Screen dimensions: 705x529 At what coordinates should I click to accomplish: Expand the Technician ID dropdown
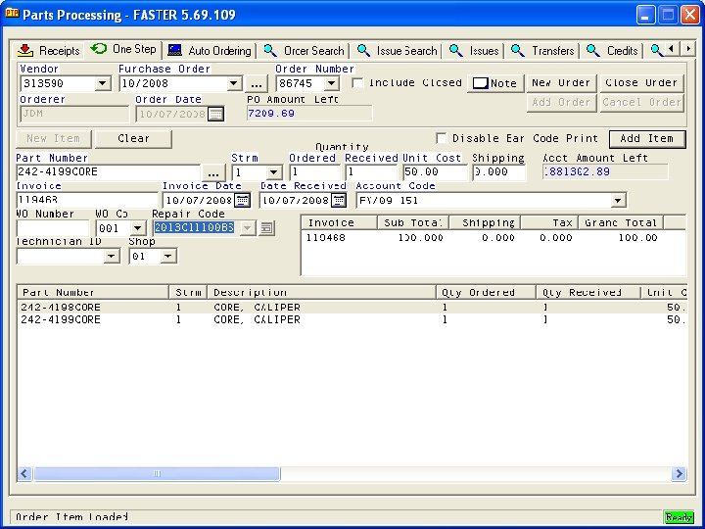pos(111,257)
